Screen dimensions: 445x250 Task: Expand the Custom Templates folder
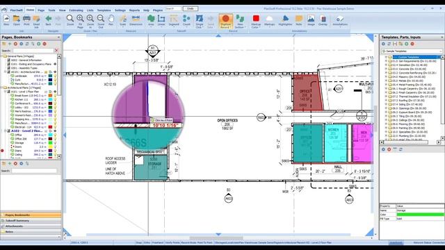(386, 57)
